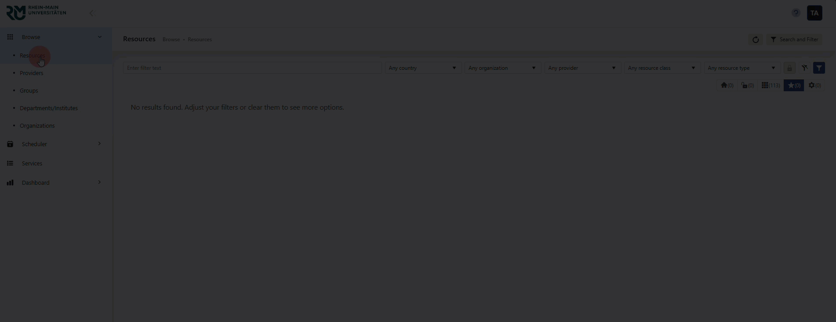Open the Any resource type dropdown
Image resolution: width=836 pixels, height=322 pixels.
tap(742, 68)
